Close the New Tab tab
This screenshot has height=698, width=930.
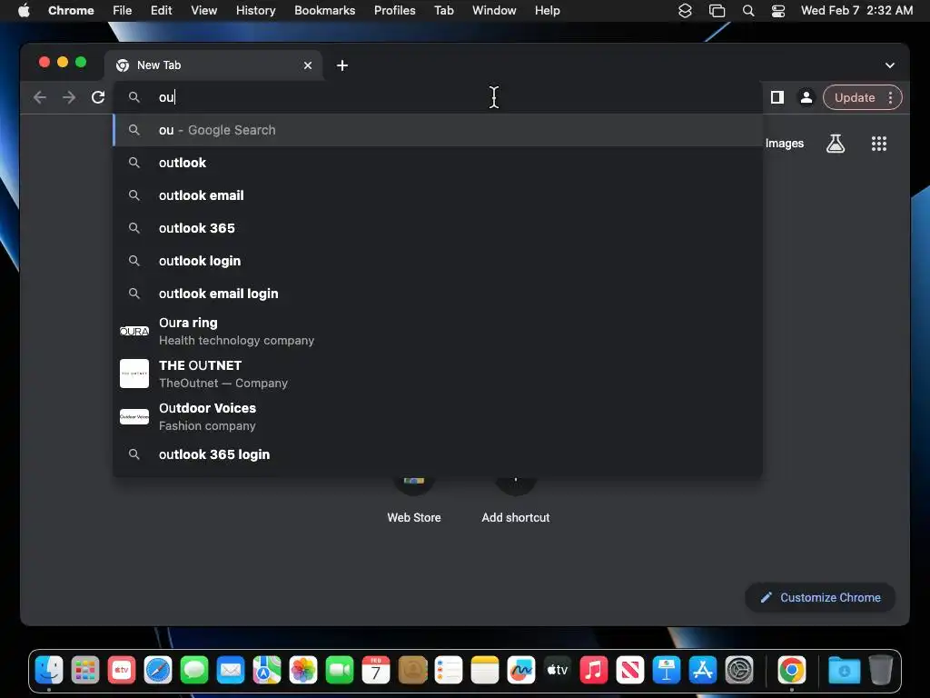(308, 65)
